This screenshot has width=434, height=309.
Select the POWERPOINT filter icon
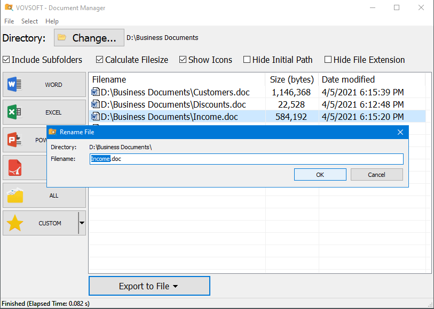[14, 140]
